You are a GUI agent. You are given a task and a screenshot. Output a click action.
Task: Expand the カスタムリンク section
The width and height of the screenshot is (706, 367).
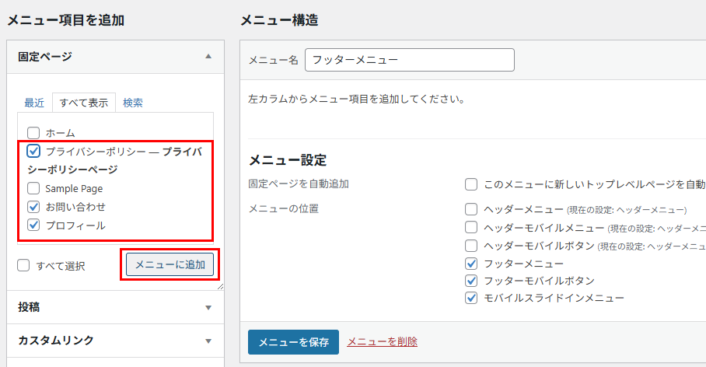(208, 341)
